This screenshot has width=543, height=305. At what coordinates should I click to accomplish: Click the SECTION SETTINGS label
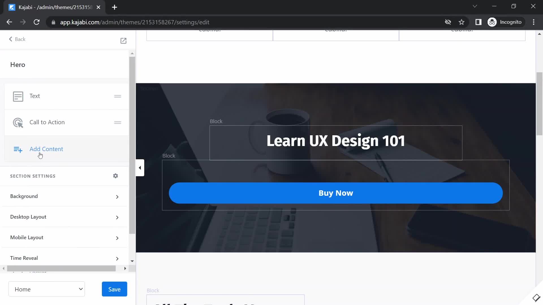coord(33,176)
